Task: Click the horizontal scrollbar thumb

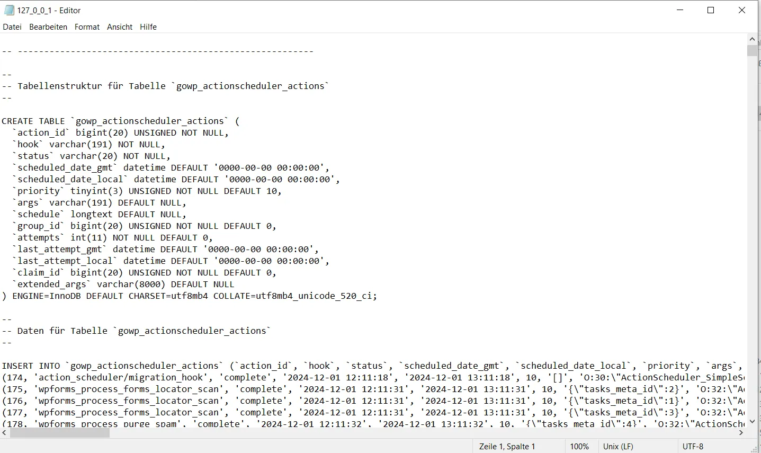Action: [x=60, y=433]
